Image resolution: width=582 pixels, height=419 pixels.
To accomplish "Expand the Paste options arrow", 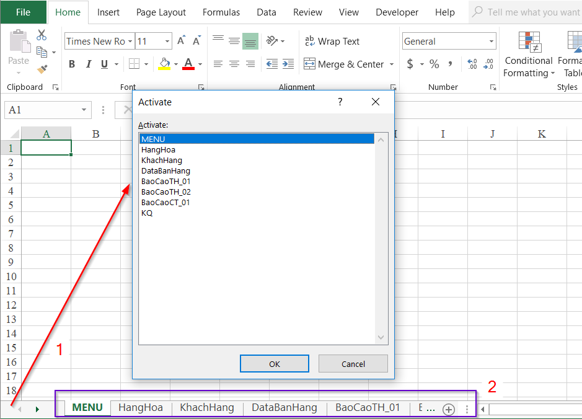I will (19, 72).
